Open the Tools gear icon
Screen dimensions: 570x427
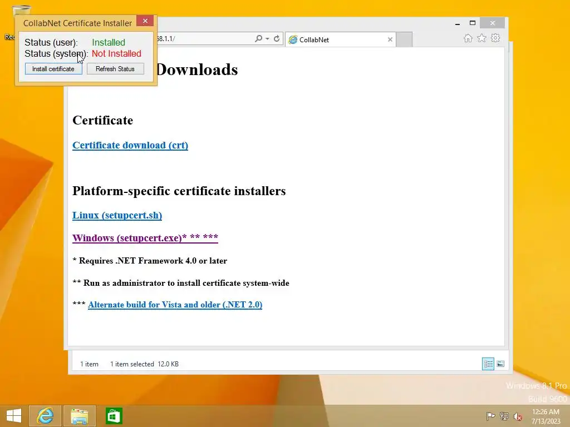click(x=495, y=38)
